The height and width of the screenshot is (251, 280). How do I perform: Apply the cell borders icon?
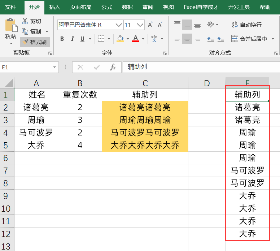click(x=101, y=39)
